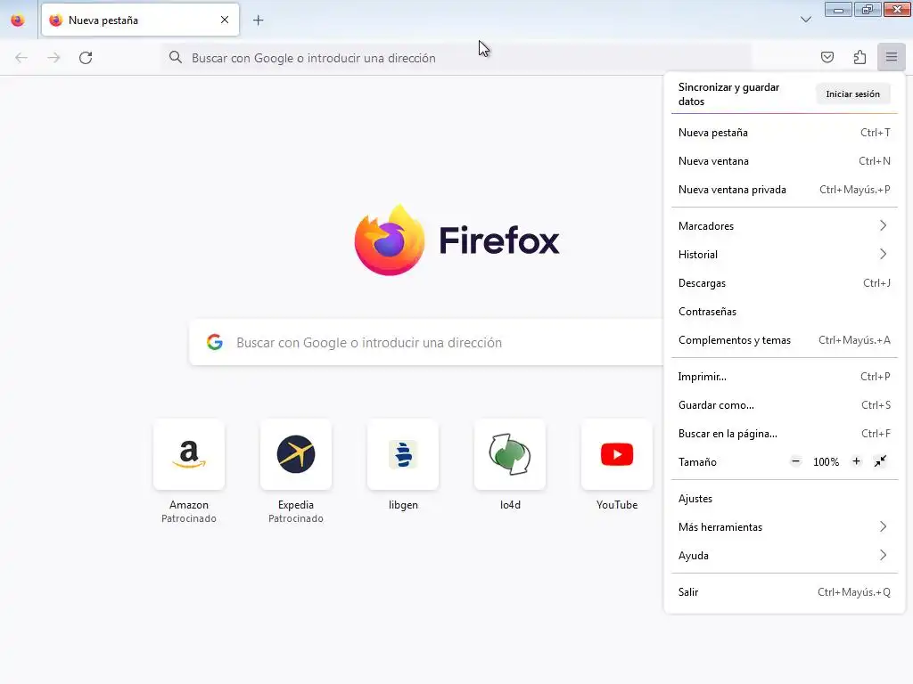Click the Firefox logo on page
The height and width of the screenshot is (684, 913).
pos(390,240)
